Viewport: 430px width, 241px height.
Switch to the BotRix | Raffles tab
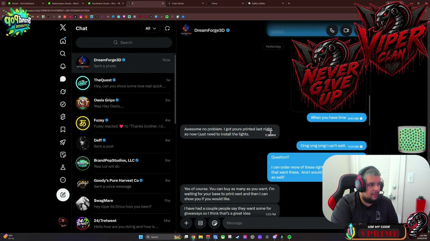(x=265, y=3)
